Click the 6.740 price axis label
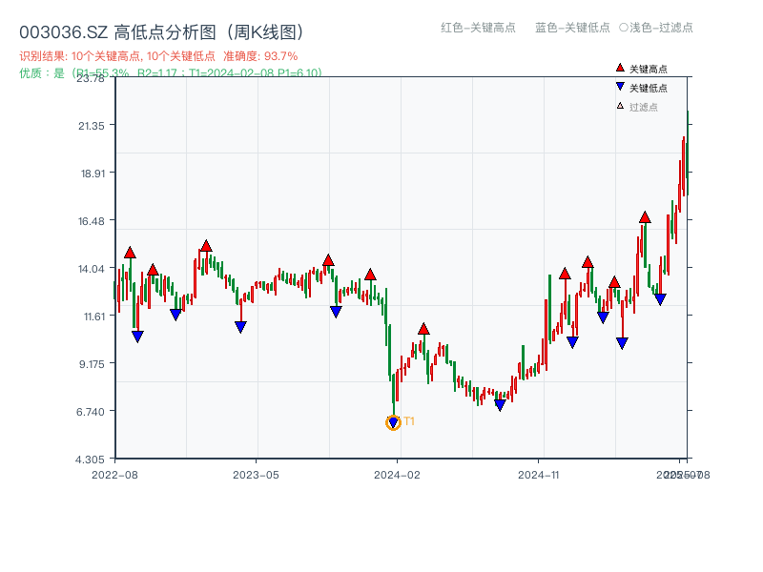The width and height of the screenshot is (763, 572). tap(91, 412)
